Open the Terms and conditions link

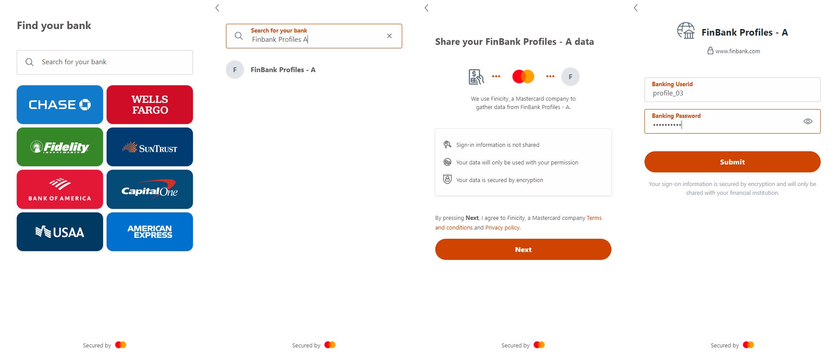coord(594,218)
